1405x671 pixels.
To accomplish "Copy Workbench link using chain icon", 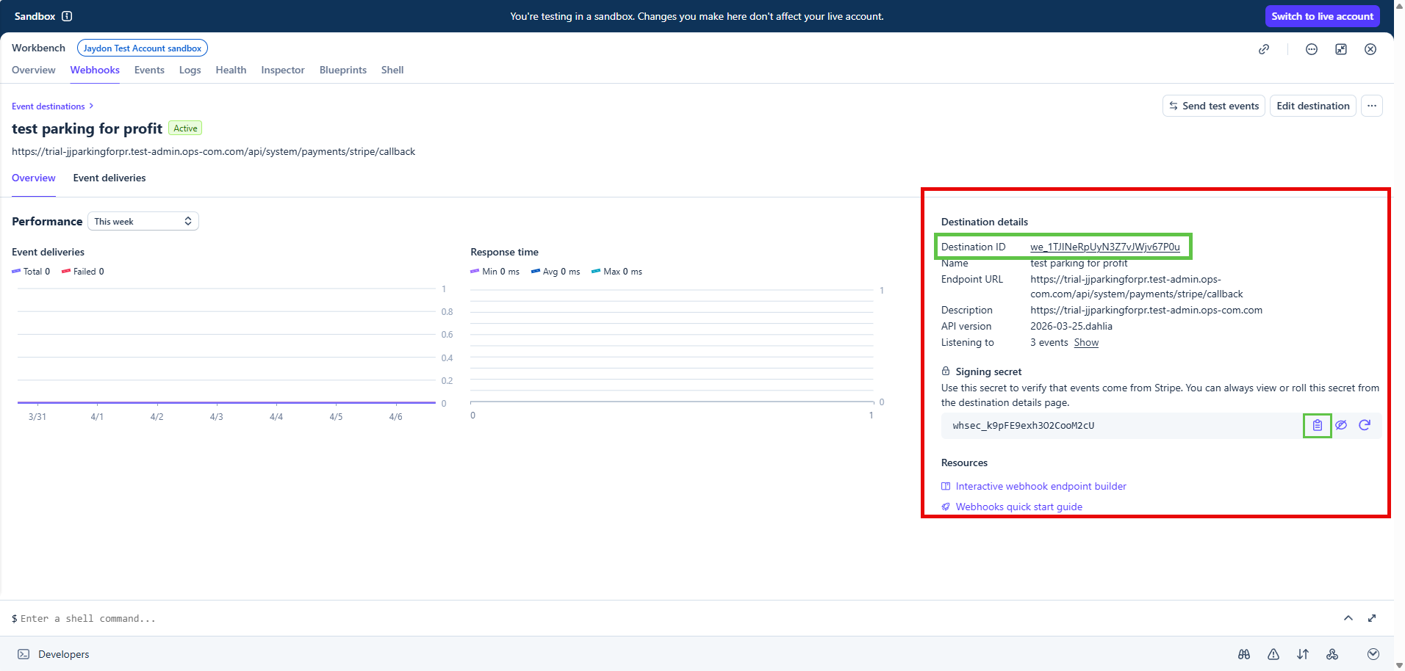I will (x=1264, y=49).
